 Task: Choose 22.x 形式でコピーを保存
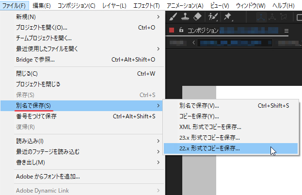point(210,148)
